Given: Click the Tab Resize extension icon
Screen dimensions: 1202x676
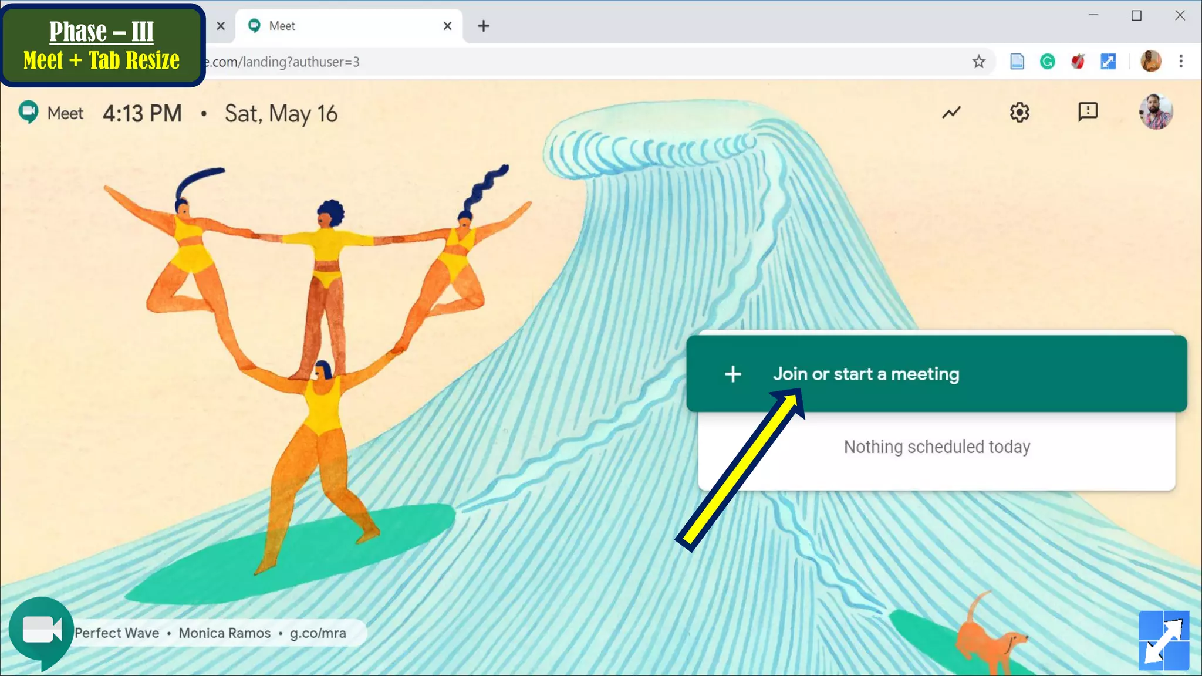Looking at the screenshot, I should pyautogui.click(x=1108, y=62).
